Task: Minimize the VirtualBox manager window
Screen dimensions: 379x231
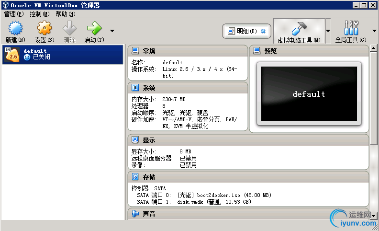Action: (x=356, y=5)
